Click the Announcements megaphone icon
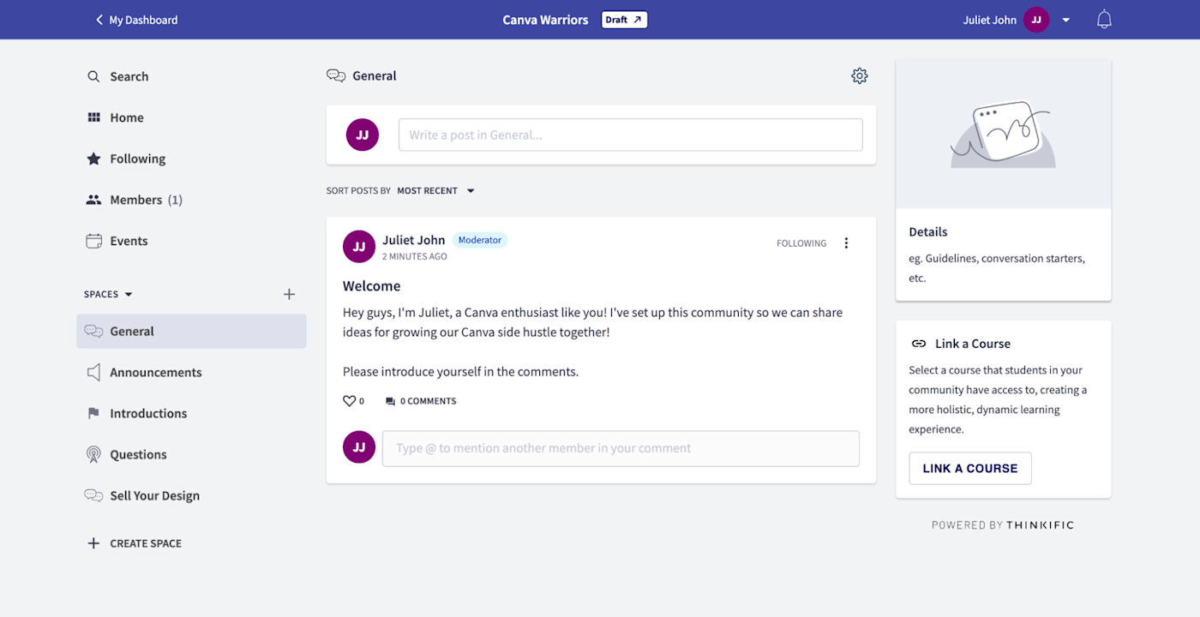 coord(93,372)
